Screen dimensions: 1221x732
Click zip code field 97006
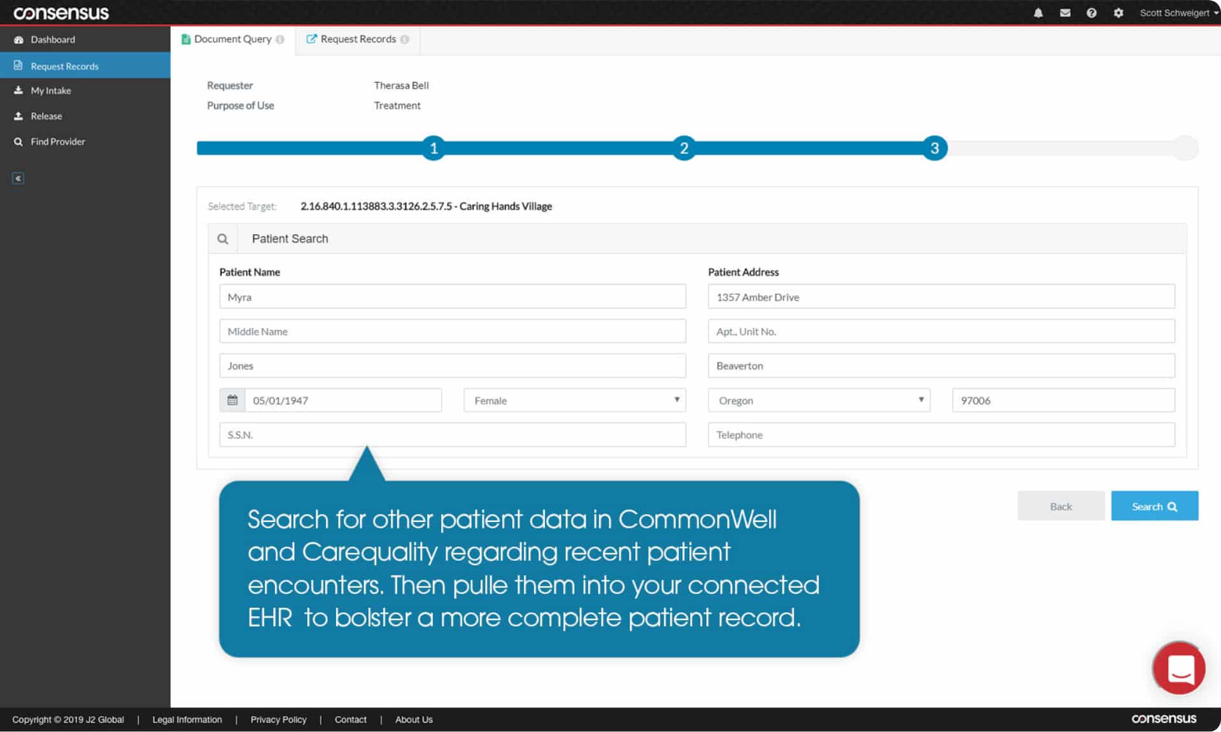(1063, 400)
